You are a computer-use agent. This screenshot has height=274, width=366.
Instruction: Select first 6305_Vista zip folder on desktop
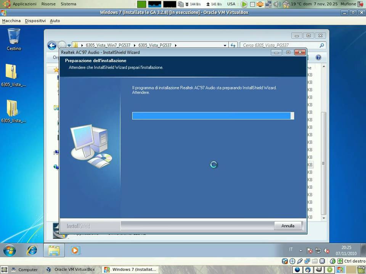(x=14, y=75)
